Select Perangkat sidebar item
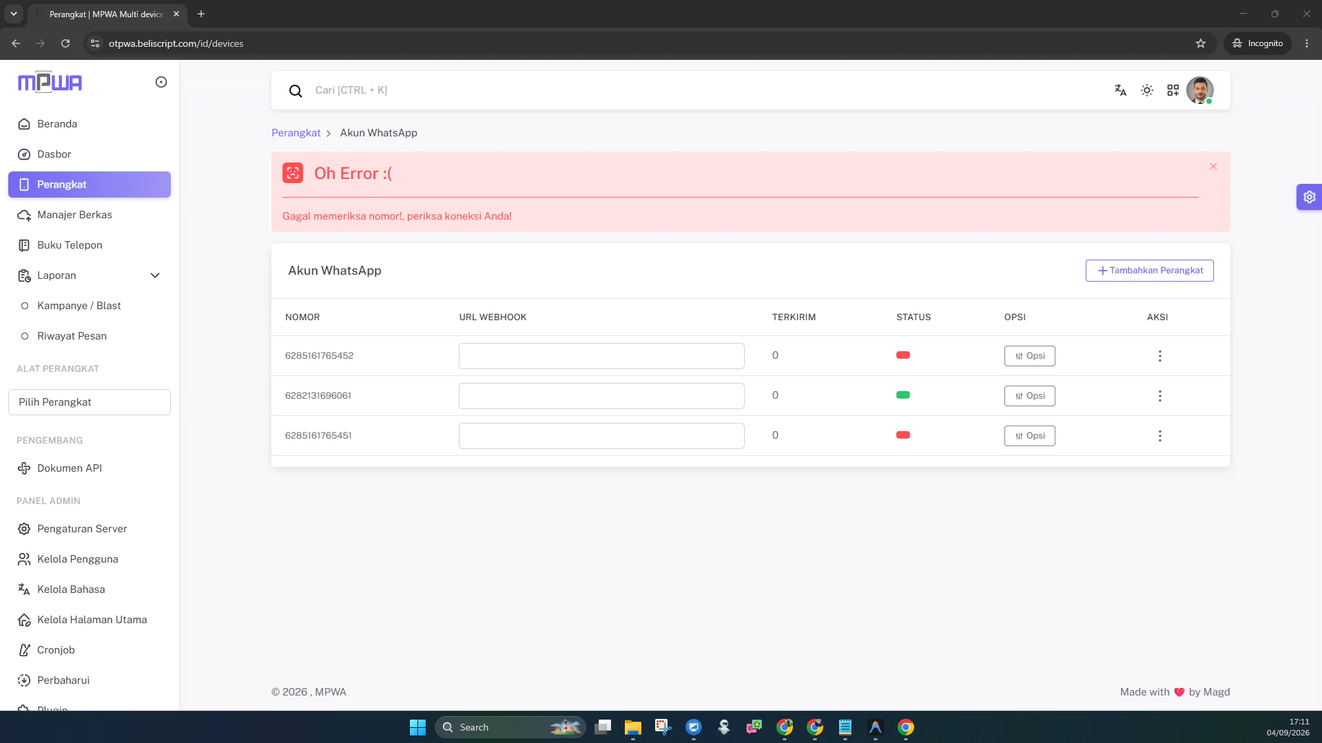1322x743 pixels. coord(90,185)
